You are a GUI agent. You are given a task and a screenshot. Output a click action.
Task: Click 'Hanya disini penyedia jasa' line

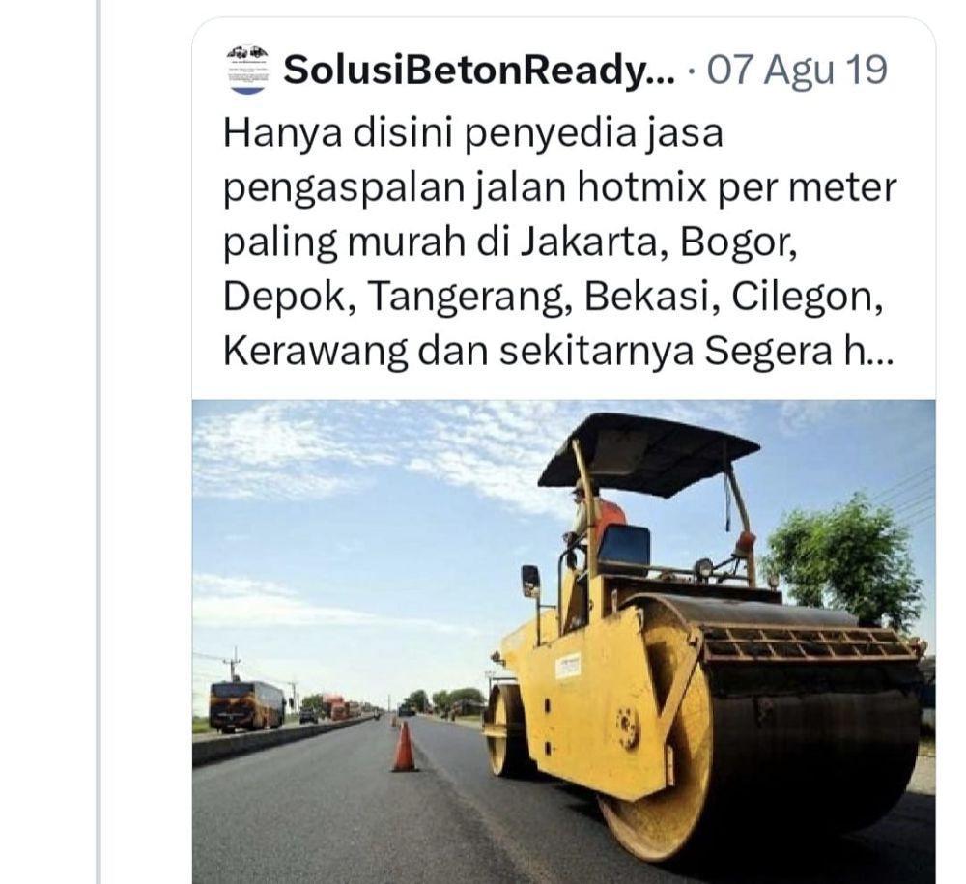click(x=472, y=133)
